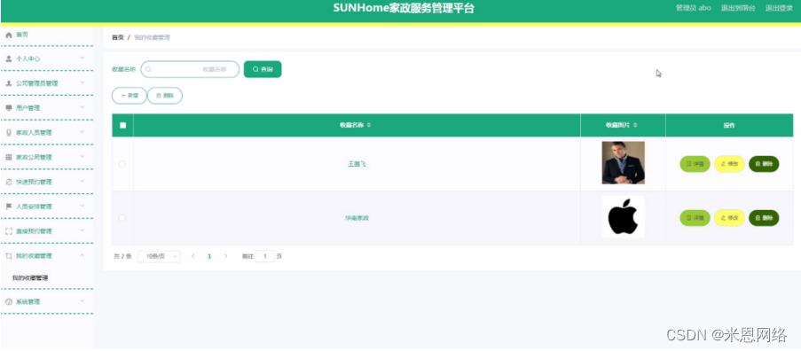Click the frame icon beside 直接预约管理
The height and width of the screenshot is (351, 801).
pyautogui.click(x=8, y=231)
